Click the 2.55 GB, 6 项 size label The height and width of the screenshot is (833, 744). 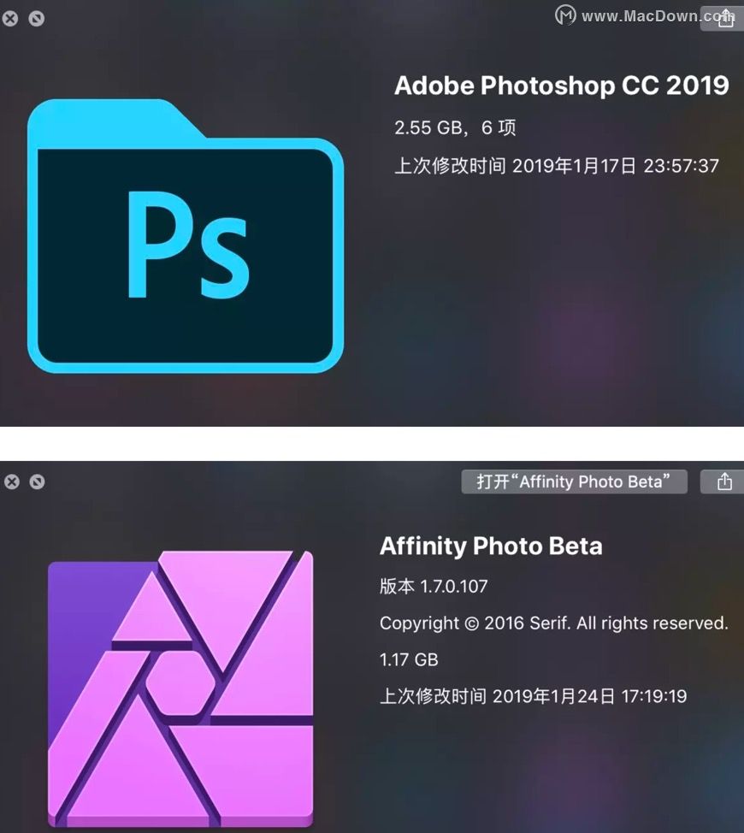[455, 127]
